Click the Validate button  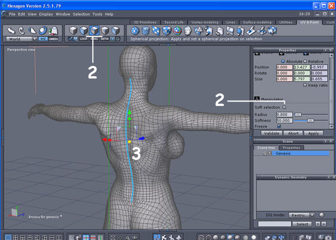coord(271,134)
